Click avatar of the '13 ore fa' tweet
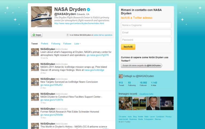 coord(35,52)
